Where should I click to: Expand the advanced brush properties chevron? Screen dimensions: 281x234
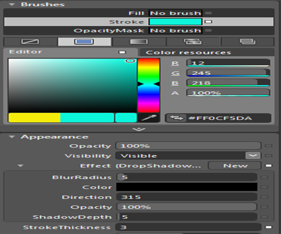click(139, 129)
